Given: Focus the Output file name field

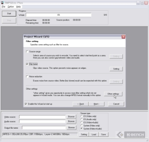Looking at the screenshot, I should tap(44, 128).
